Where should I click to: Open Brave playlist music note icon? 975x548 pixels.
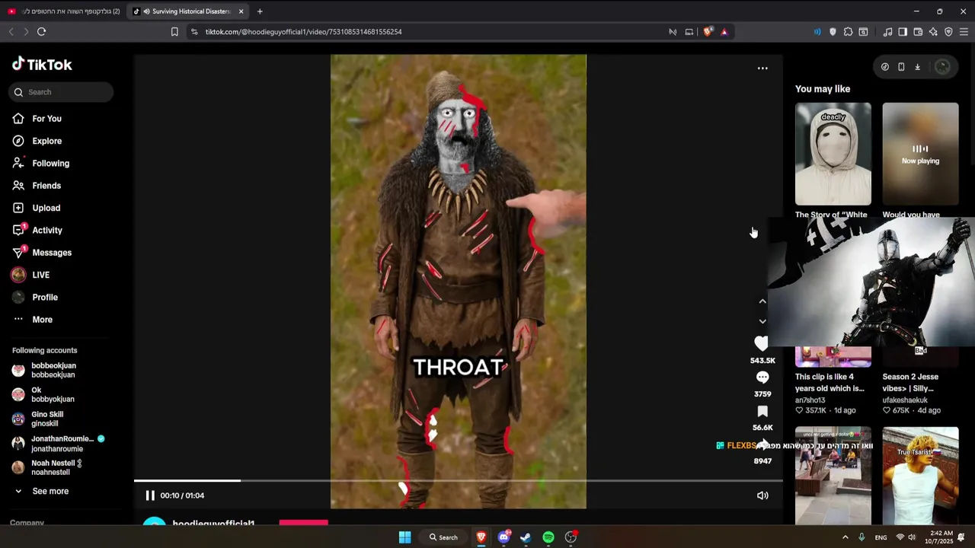(887, 32)
